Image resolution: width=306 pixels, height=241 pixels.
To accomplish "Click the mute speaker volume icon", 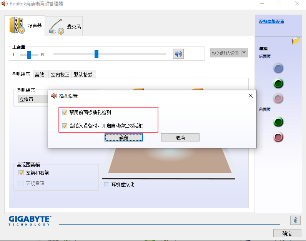I will click(178, 54).
